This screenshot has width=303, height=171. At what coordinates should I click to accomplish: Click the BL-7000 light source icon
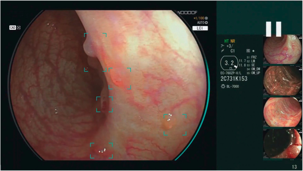click(x=223, y=86)
